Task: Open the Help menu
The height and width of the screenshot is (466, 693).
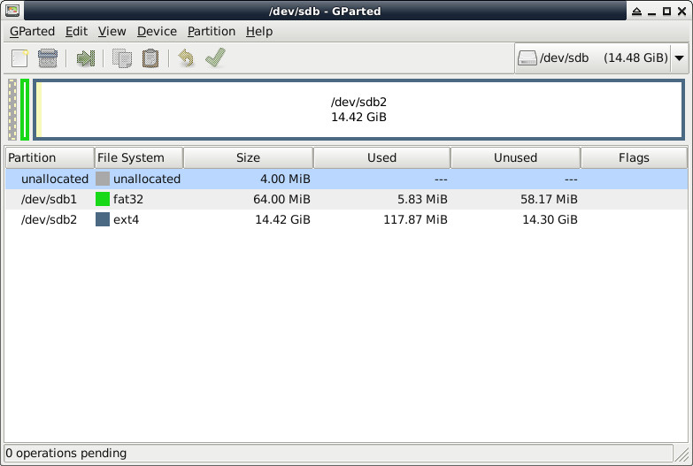Action: pos(259,31)
